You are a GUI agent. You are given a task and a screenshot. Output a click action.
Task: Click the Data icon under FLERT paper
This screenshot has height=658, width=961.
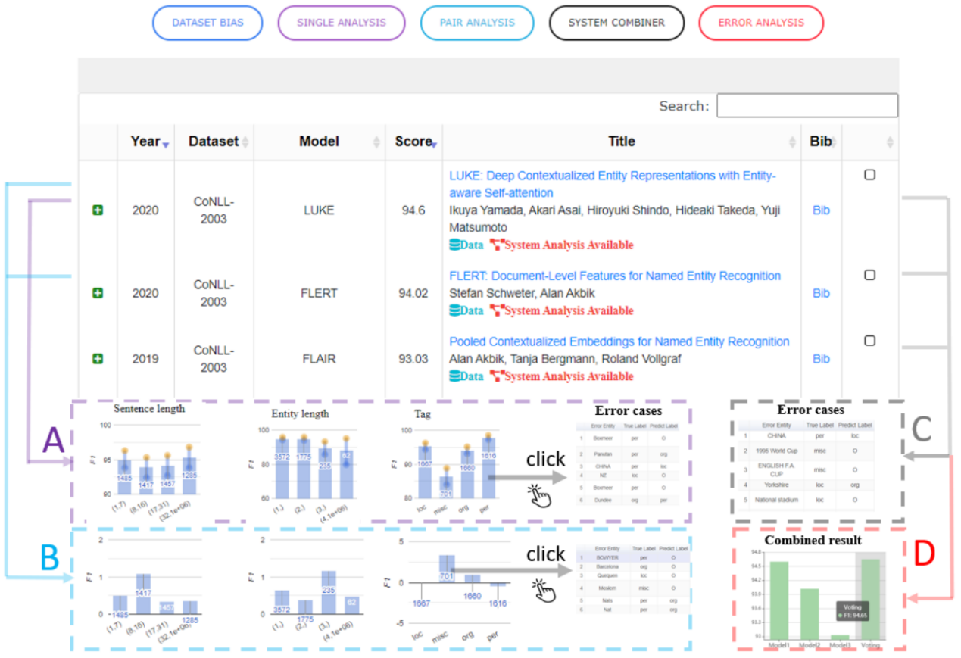tap(455, 310)
